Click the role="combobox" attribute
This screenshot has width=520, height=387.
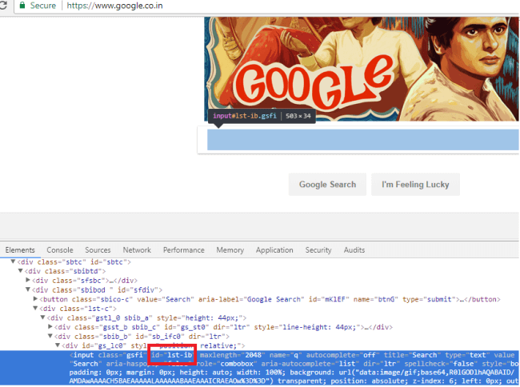pyautogui.click(x=226, y=364)
